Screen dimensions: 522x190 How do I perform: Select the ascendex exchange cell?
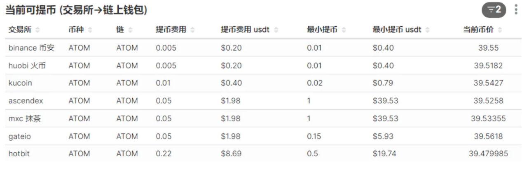pos(26,101)
